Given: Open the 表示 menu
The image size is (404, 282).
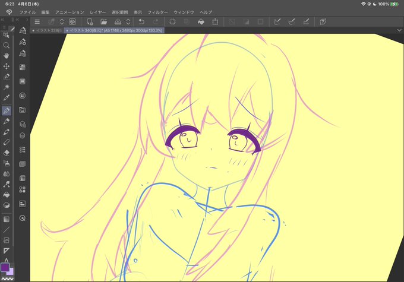Looking at the screenshot, I should click(x=138, y=12).
